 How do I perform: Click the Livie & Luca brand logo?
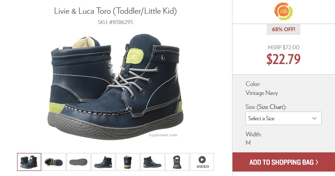[x=284, y=11]
